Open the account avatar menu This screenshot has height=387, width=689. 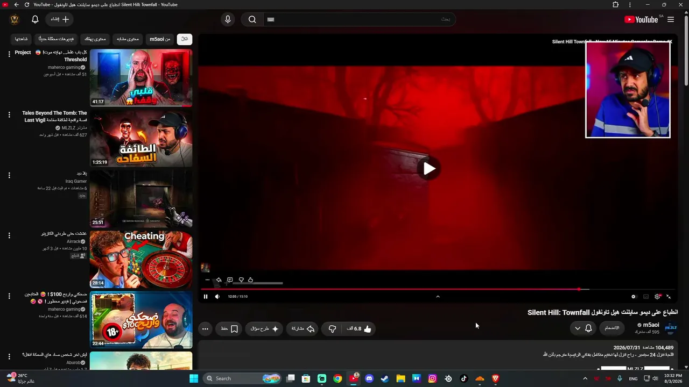click(x=15, y=19)
